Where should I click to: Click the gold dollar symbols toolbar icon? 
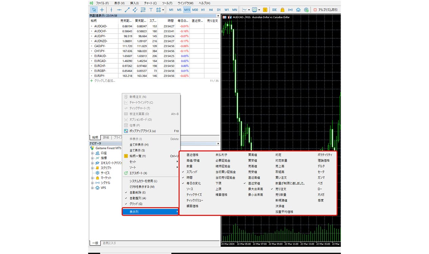[265, 10]
